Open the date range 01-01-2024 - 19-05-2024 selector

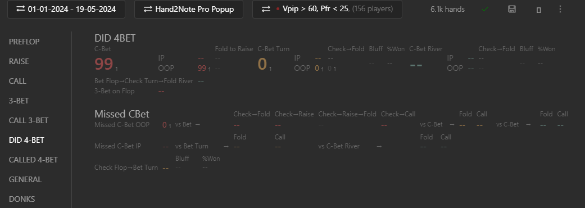[67, 9]
